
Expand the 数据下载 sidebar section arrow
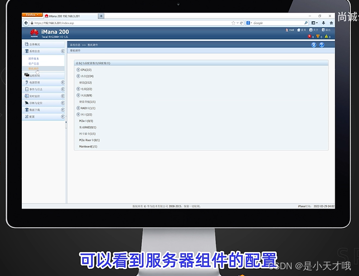coord(62,110)
